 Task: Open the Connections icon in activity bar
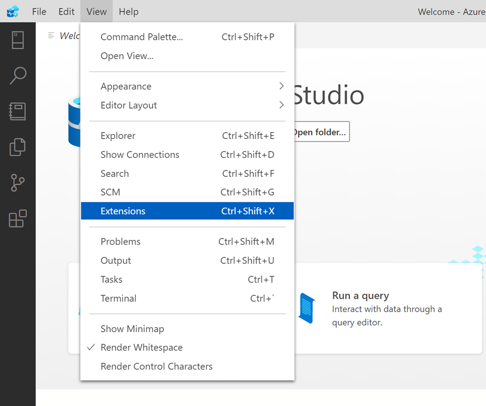coord(17,40)
